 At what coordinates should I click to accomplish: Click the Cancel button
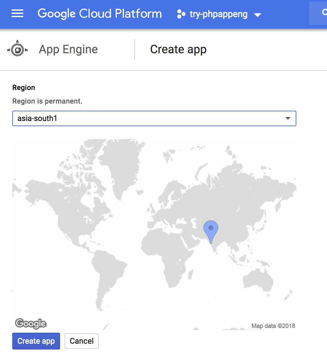tap(82, 341)
